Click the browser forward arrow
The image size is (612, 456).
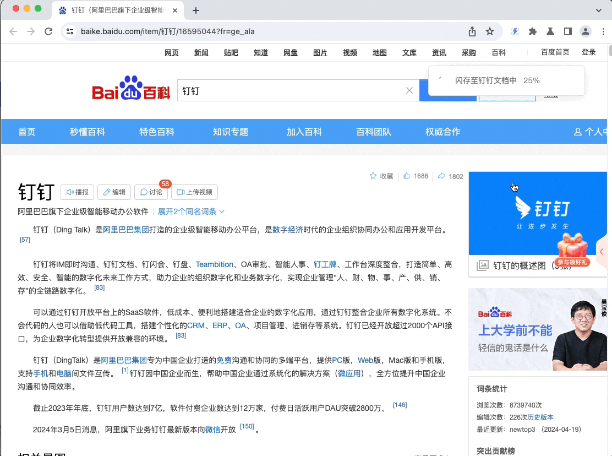point(31,31)
